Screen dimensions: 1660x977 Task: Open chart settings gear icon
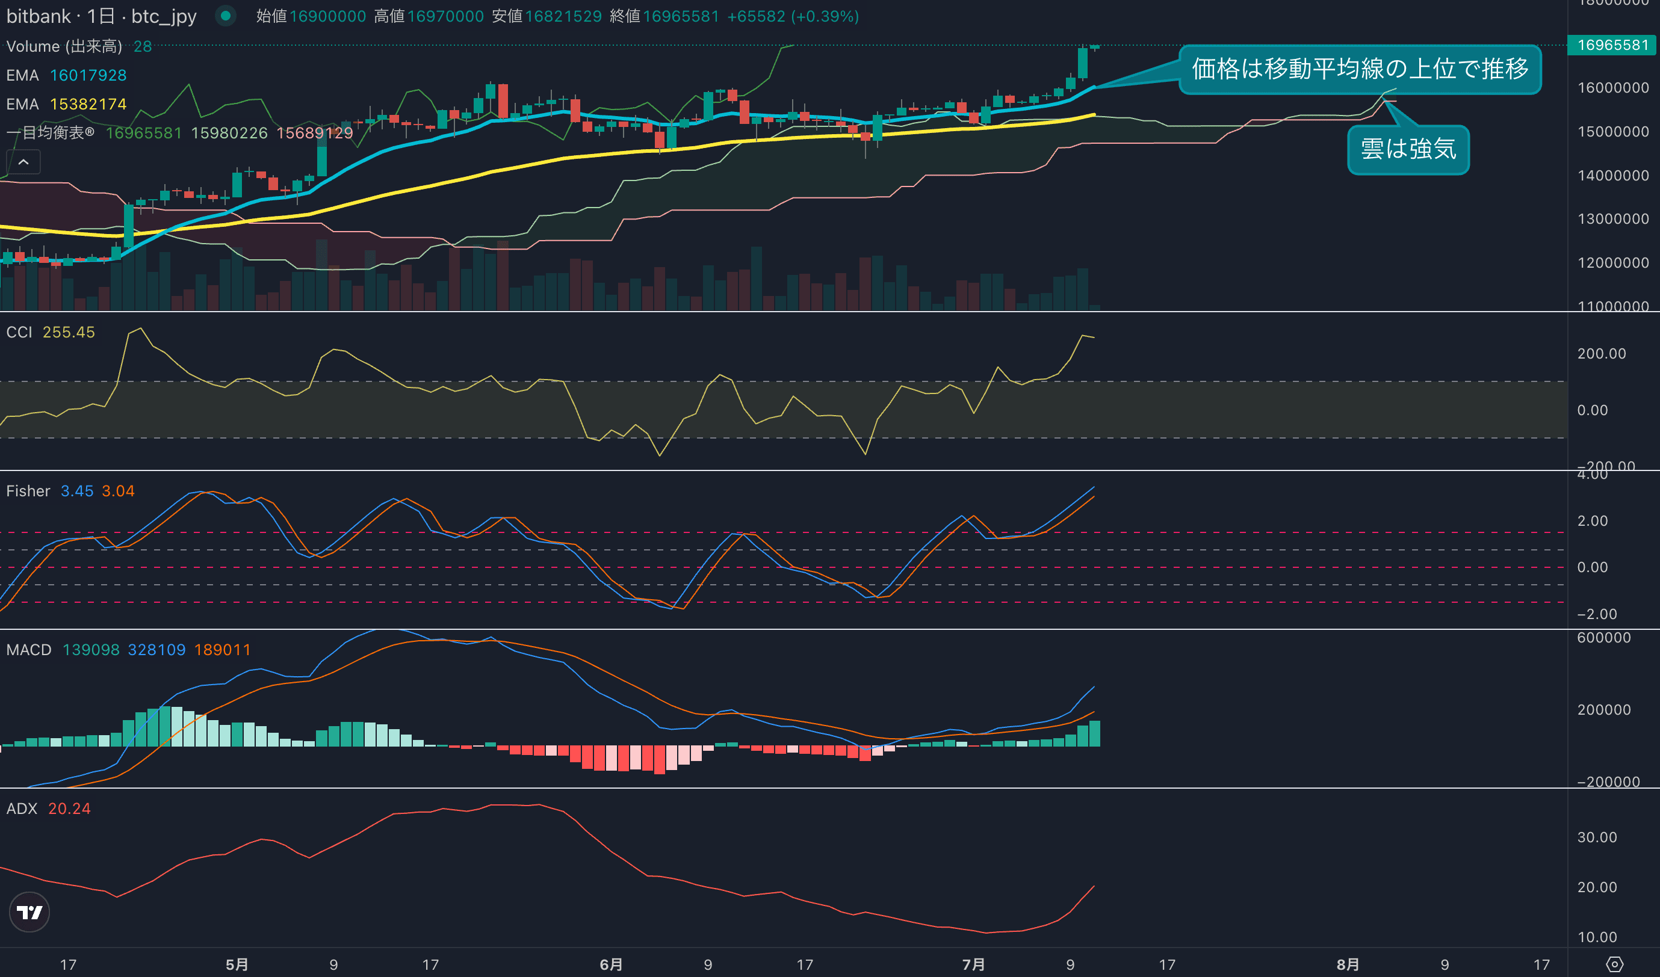1614,964
